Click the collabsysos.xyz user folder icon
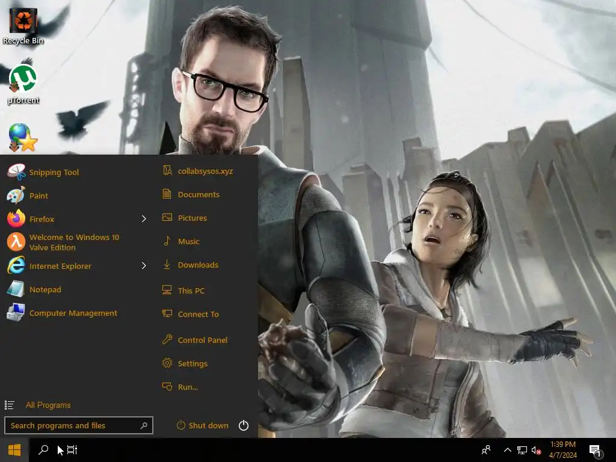 [x=167, y=170]
